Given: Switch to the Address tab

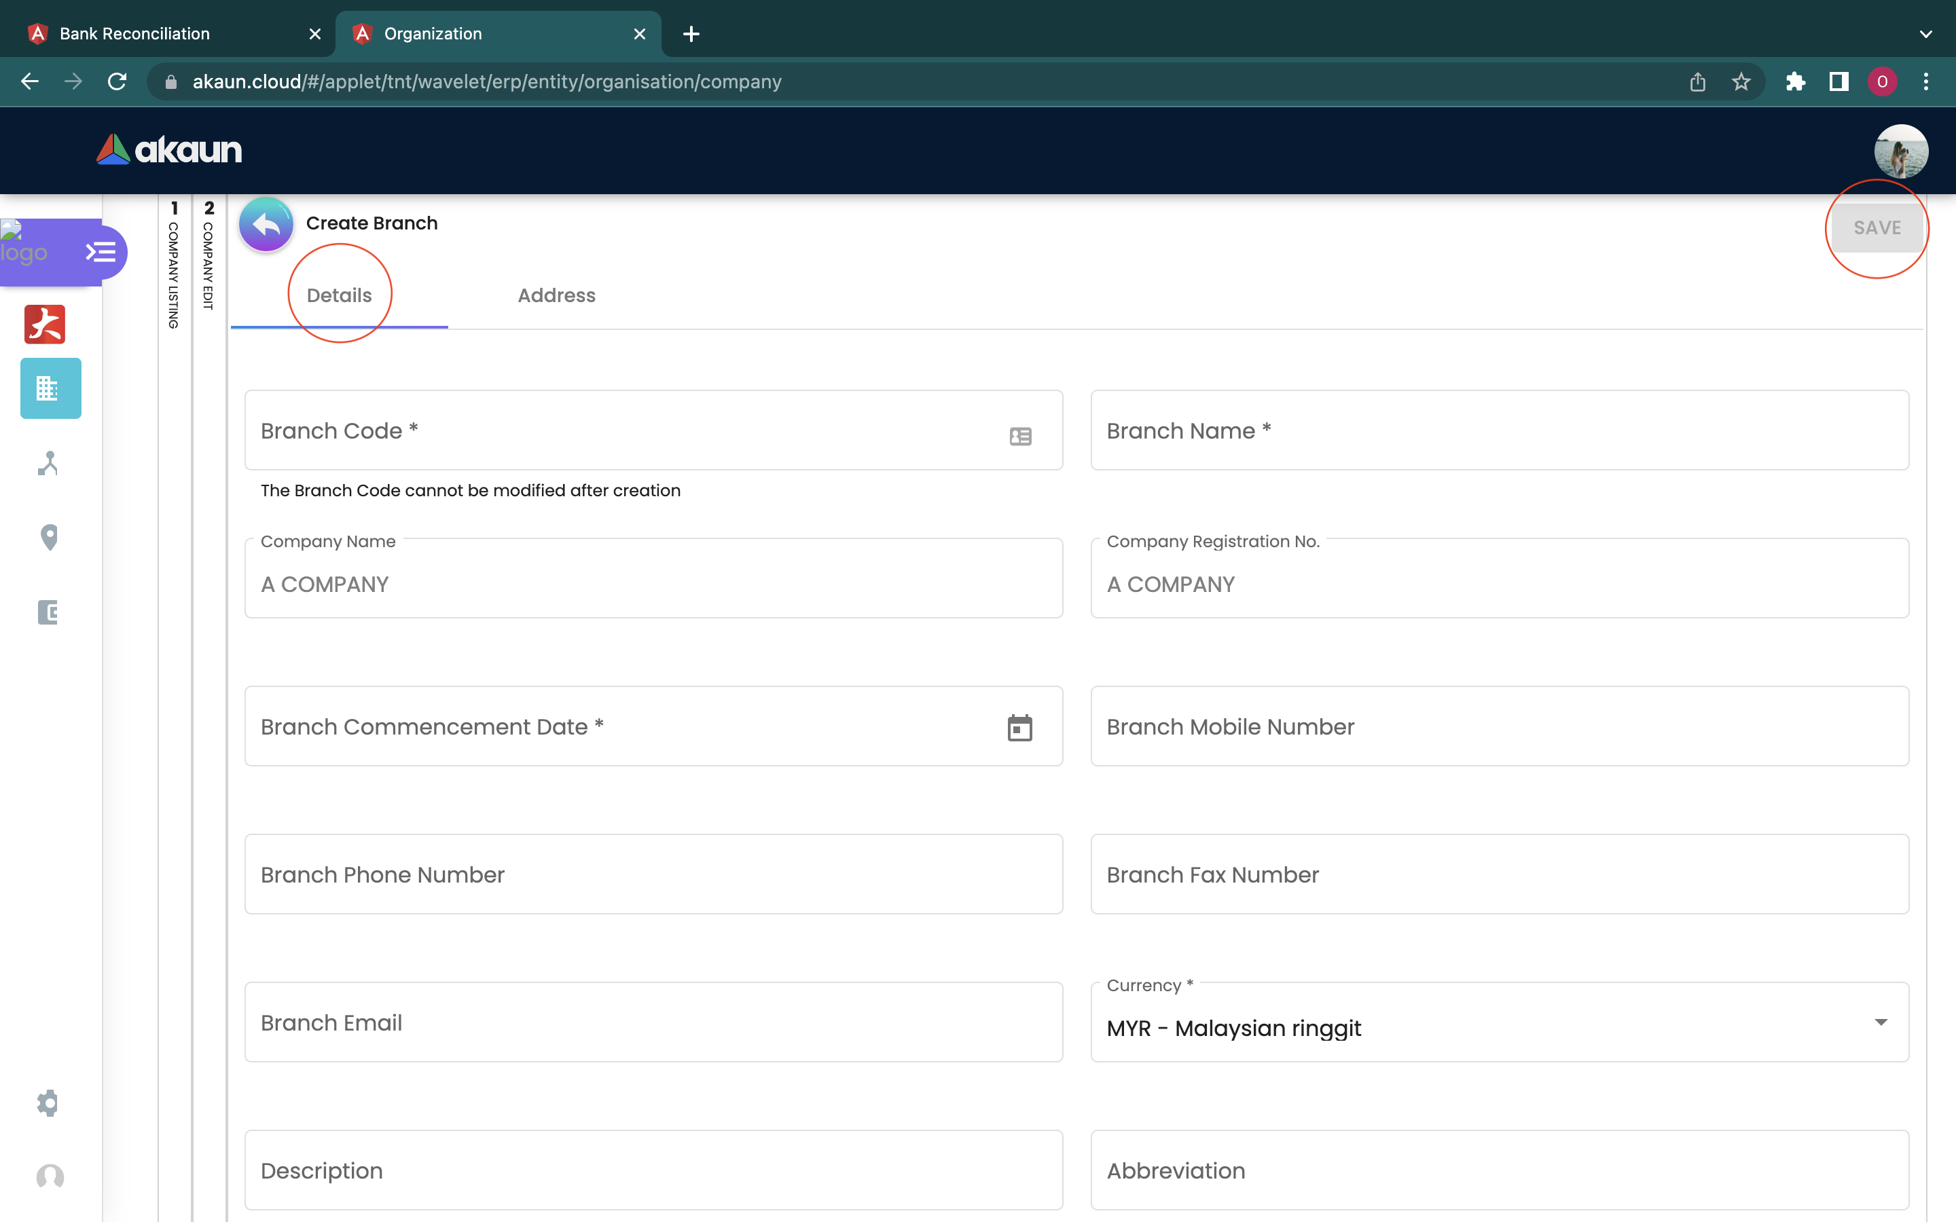Looking at the screenshot, I should click(x=556, y=296).
